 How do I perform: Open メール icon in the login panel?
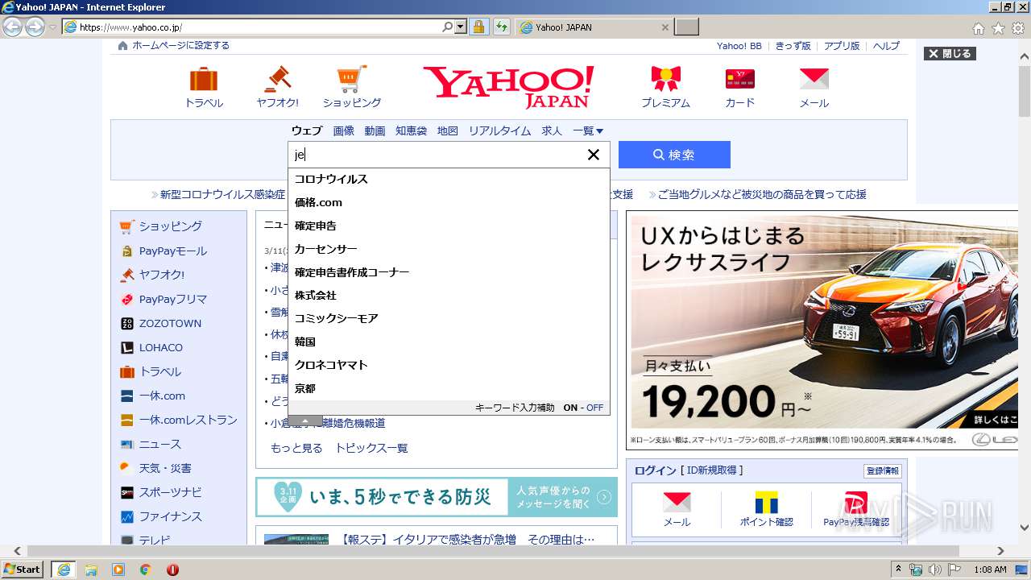coord(677,503)
